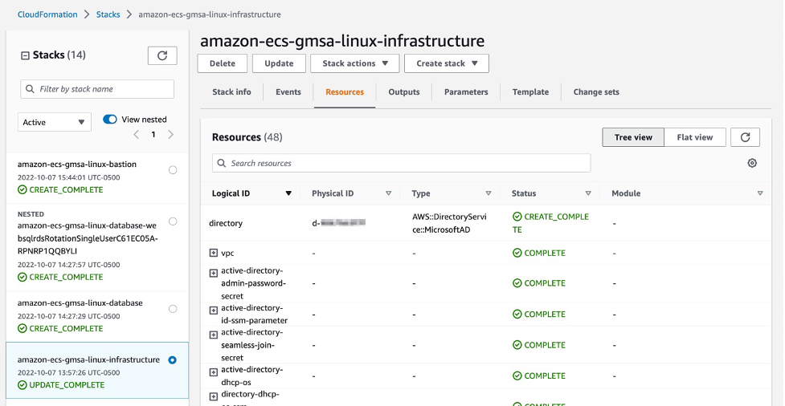This screenshot has width=785, height=406.
Task: Open the Stack info tab
Action: [231, 92]
